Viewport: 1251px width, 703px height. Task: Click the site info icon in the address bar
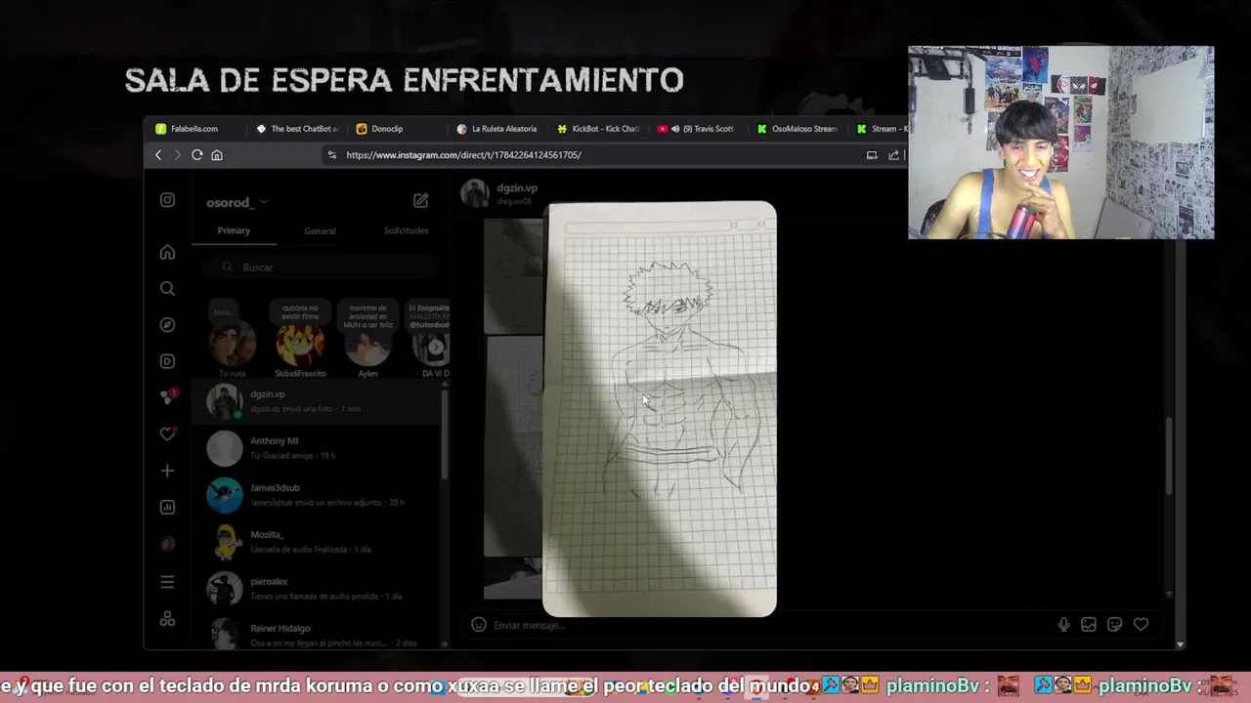coord(332,155)
